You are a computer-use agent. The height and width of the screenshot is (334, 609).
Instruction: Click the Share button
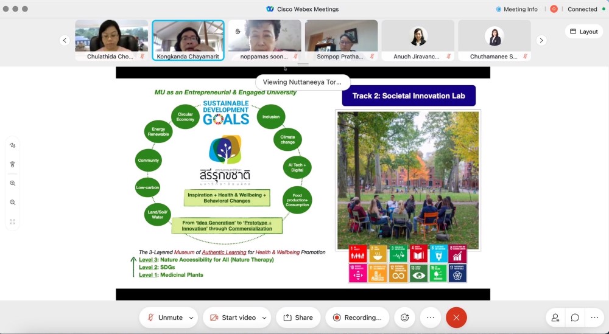298,318
